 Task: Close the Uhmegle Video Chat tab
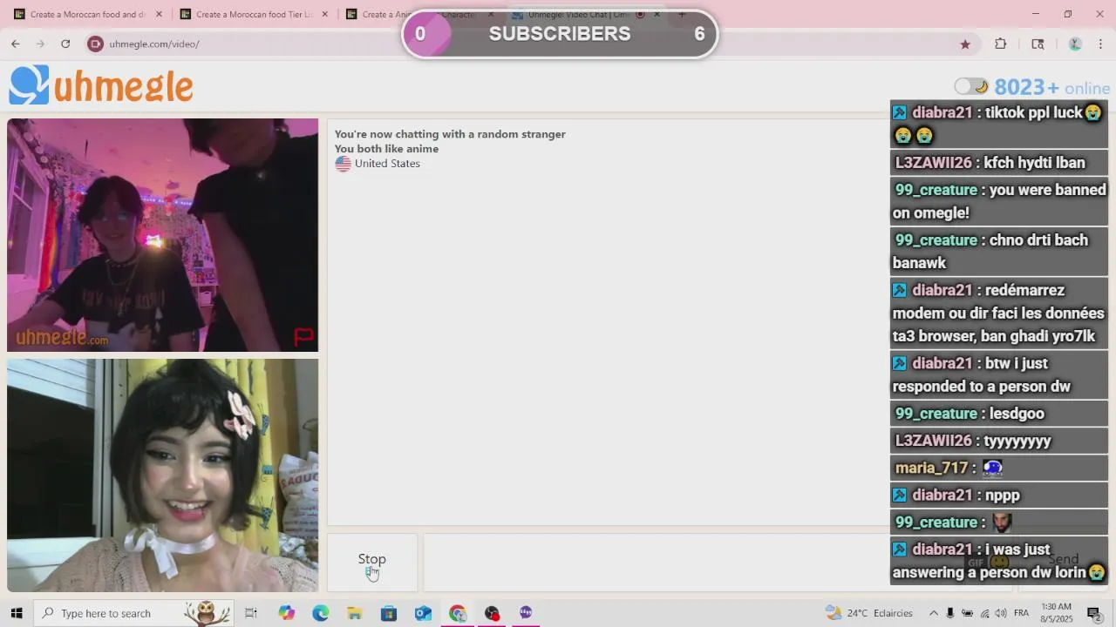tap(657, 14)
